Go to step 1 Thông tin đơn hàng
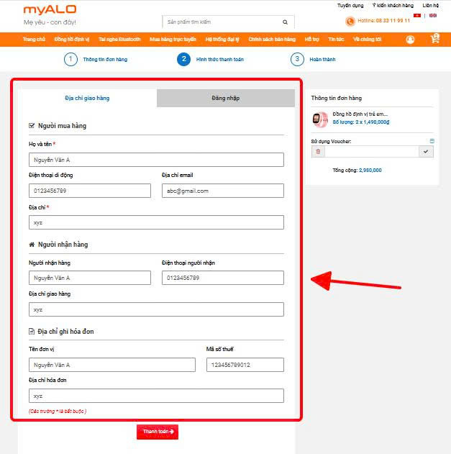Viewport: 451px width, 454px height. point(70,59)
